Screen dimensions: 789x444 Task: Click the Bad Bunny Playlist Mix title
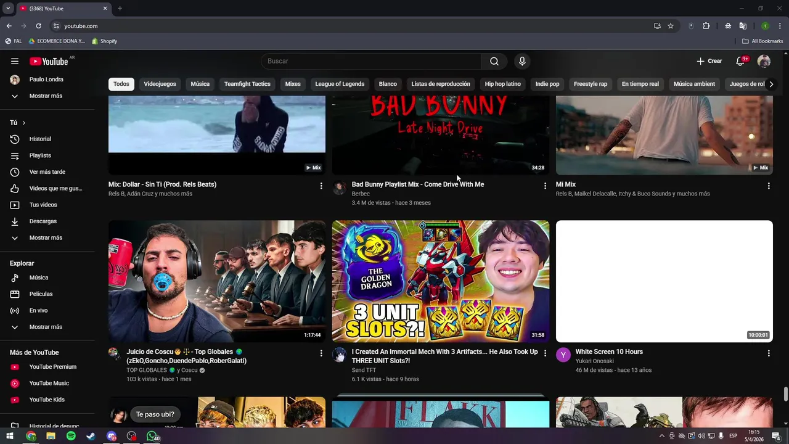[418, 184]
